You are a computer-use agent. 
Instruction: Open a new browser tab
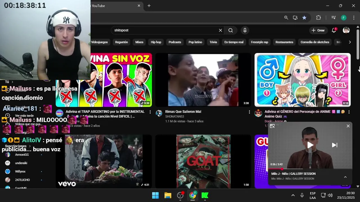coord(149,6)
